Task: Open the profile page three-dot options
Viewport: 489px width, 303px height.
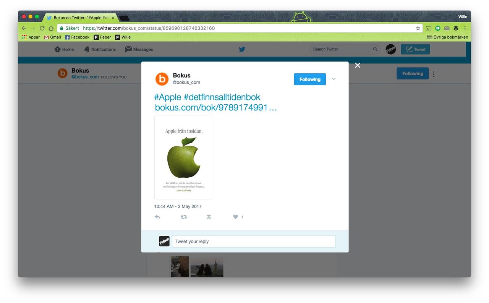Action: (434, 74)
